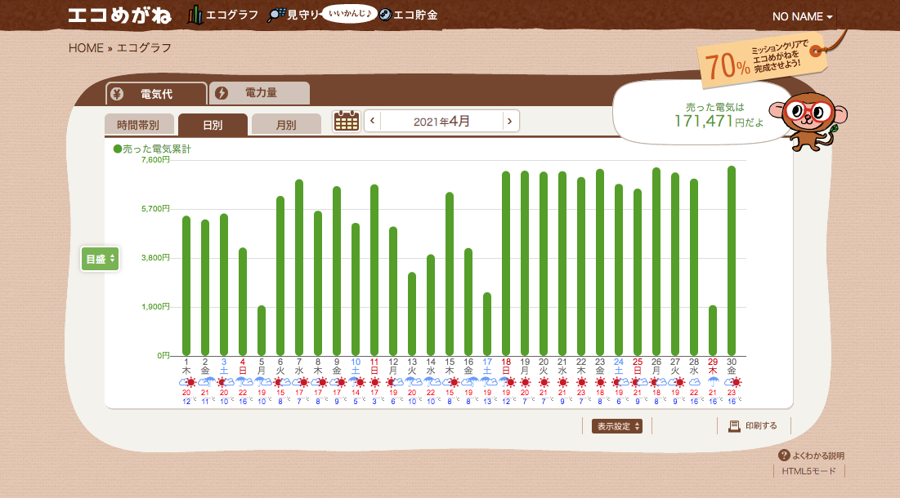The width and height of the screenshot is (900, 498).
Task: Click the weather icon under April 1
Action: pos(187,382)
